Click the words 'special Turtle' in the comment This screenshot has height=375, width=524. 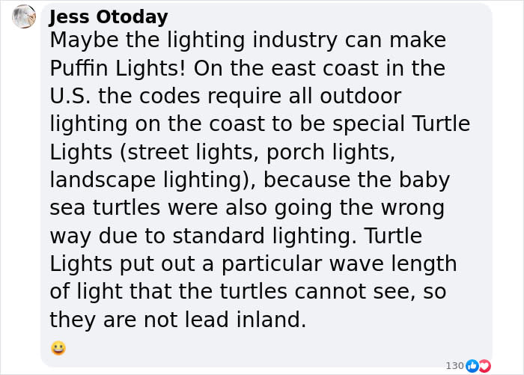(401, 124)
